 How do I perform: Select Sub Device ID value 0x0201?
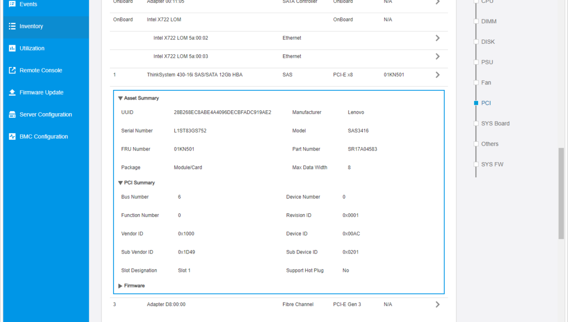351,252
